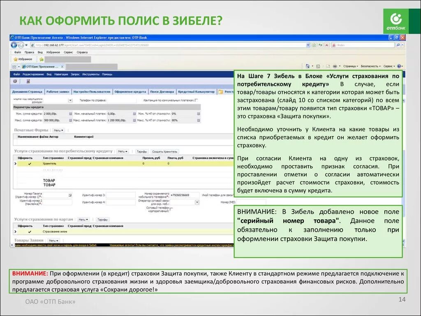The image size is (421, 316).
Task: Switch to Поиск Договора tab
Action: [162, 92]
